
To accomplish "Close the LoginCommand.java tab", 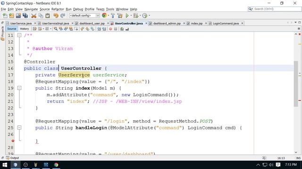I will point(242,23).
